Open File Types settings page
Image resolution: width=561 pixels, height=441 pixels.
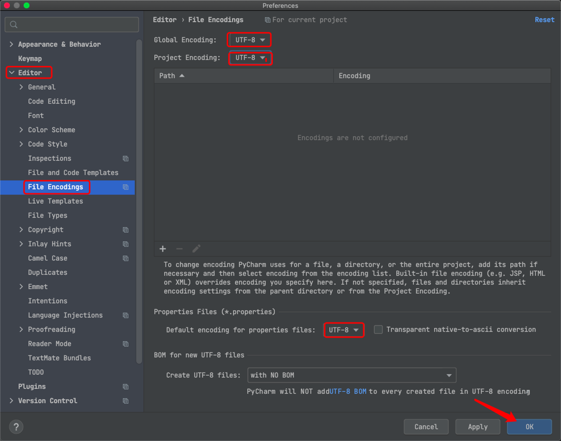pos(48,215)
